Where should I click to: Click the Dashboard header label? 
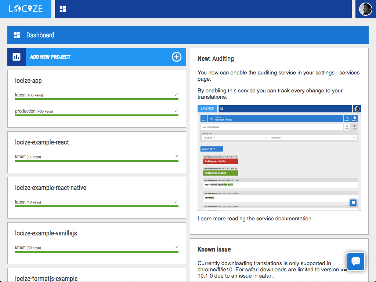point(40,35)
